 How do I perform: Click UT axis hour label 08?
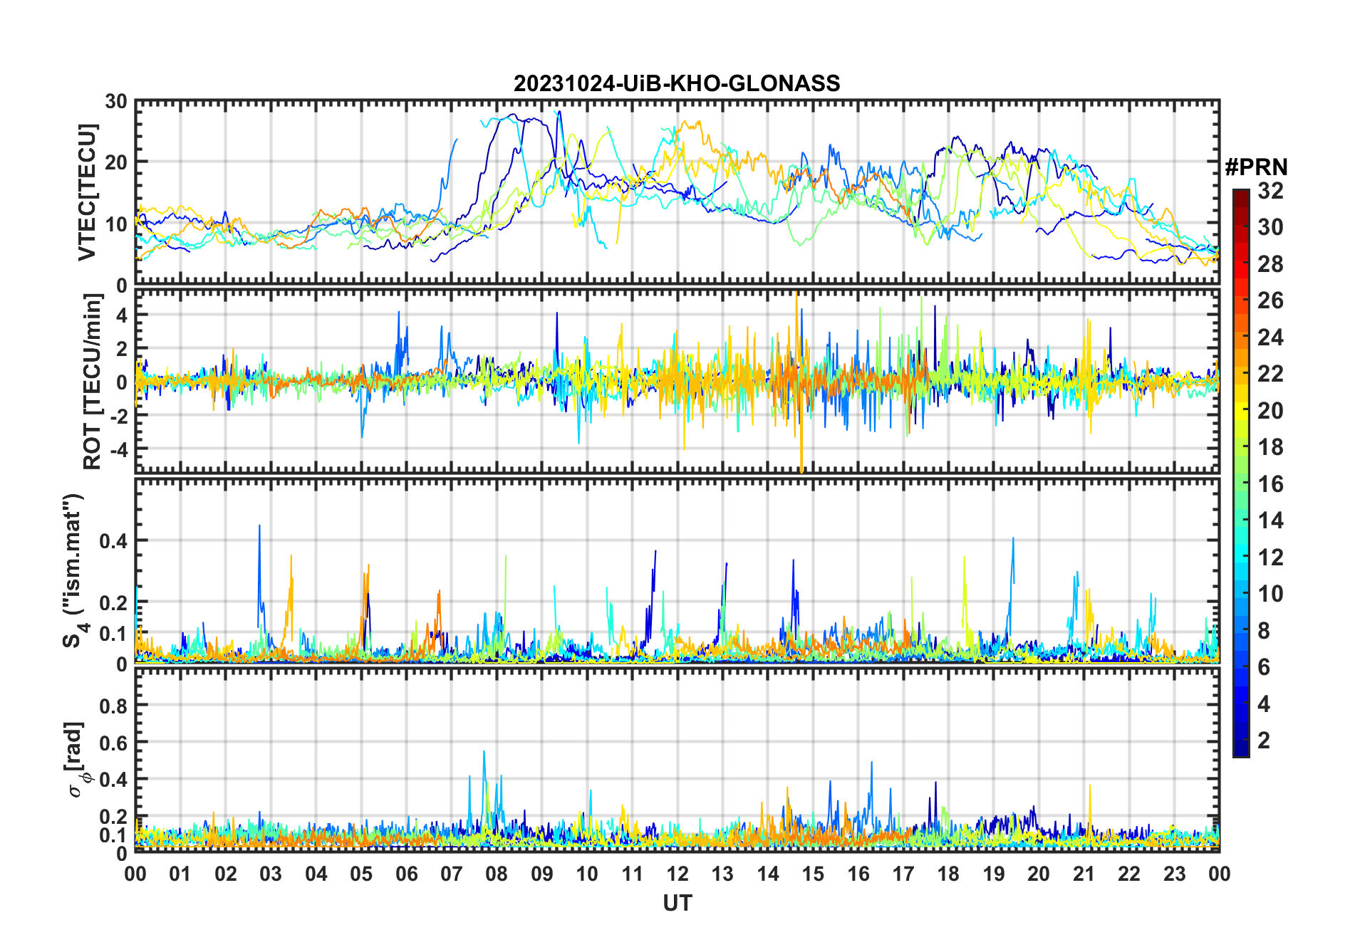pos(497,874)
